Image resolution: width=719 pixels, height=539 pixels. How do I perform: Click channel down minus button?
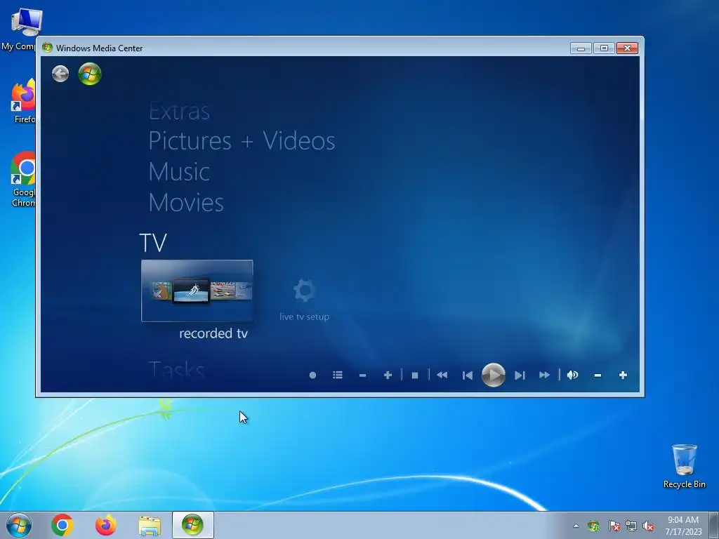pos(363,375)
